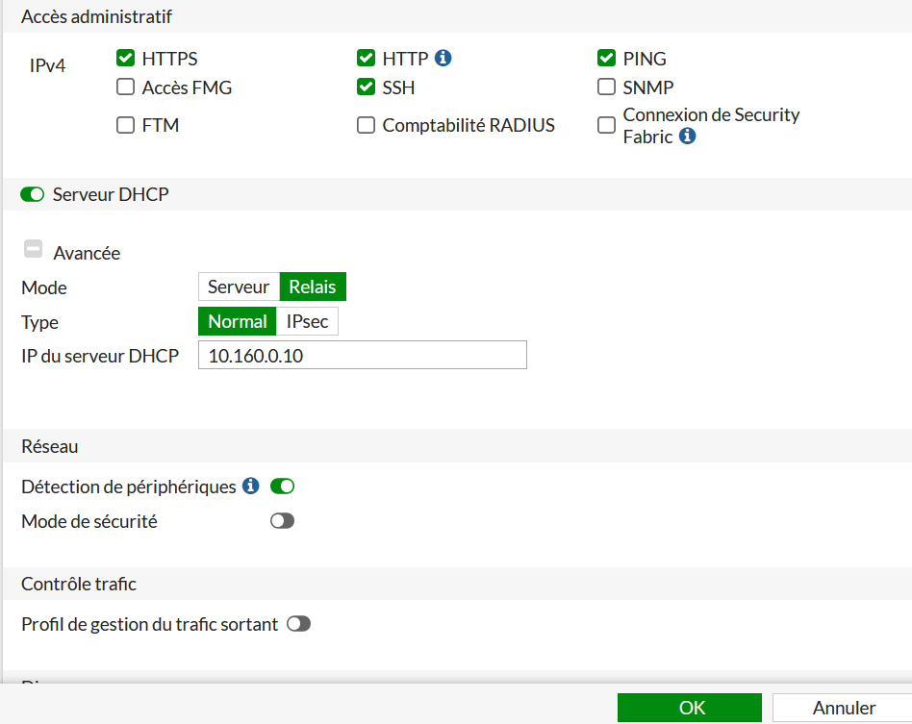The width and height of the screenshot is (912, 724).
Task: Uncheck the HTTPS checkbox
Action: point(125,59)
